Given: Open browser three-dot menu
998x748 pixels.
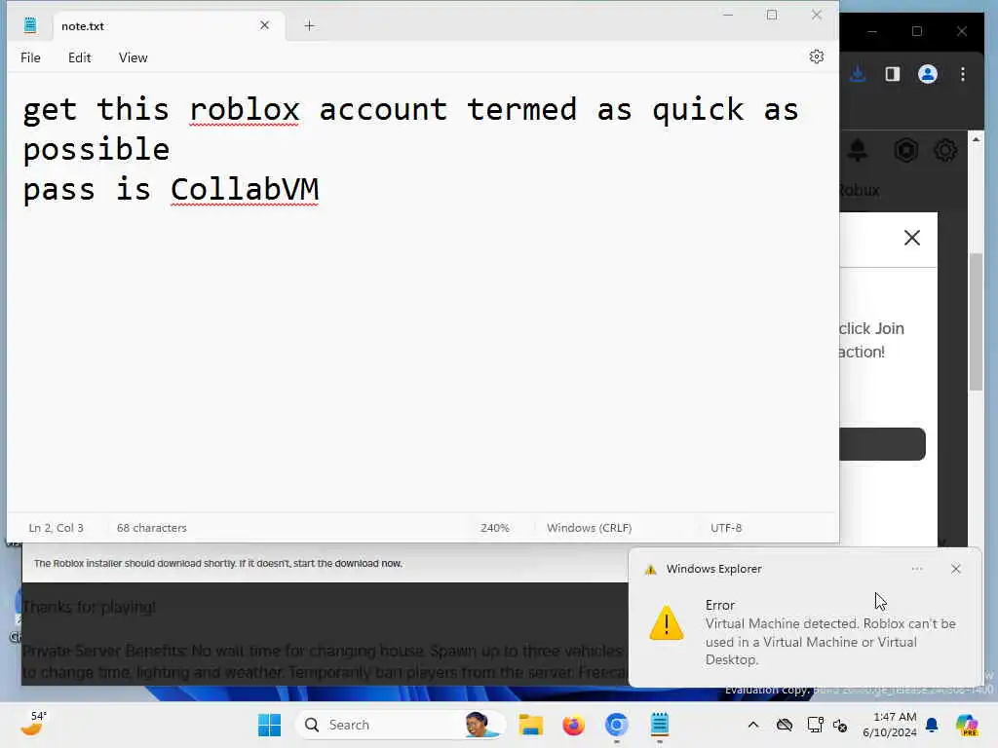Looking at the screenshot, I should (x=962, y=74).
